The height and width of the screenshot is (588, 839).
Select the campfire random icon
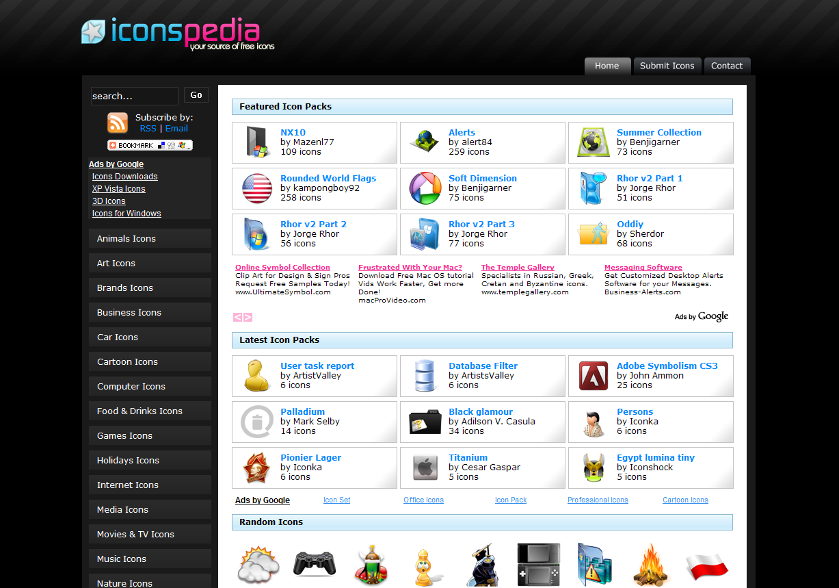pyautogui.click(x=650, y=565)
